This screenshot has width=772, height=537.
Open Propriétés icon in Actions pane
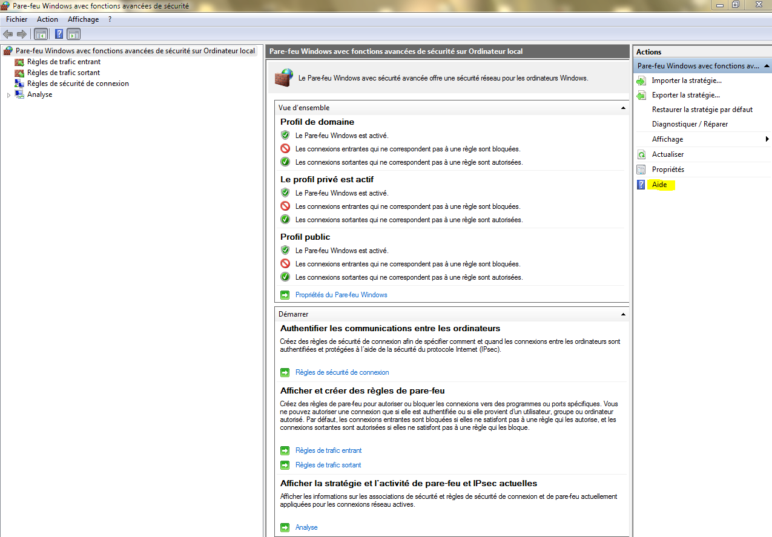pyautogui.click(x=641, y=170)
